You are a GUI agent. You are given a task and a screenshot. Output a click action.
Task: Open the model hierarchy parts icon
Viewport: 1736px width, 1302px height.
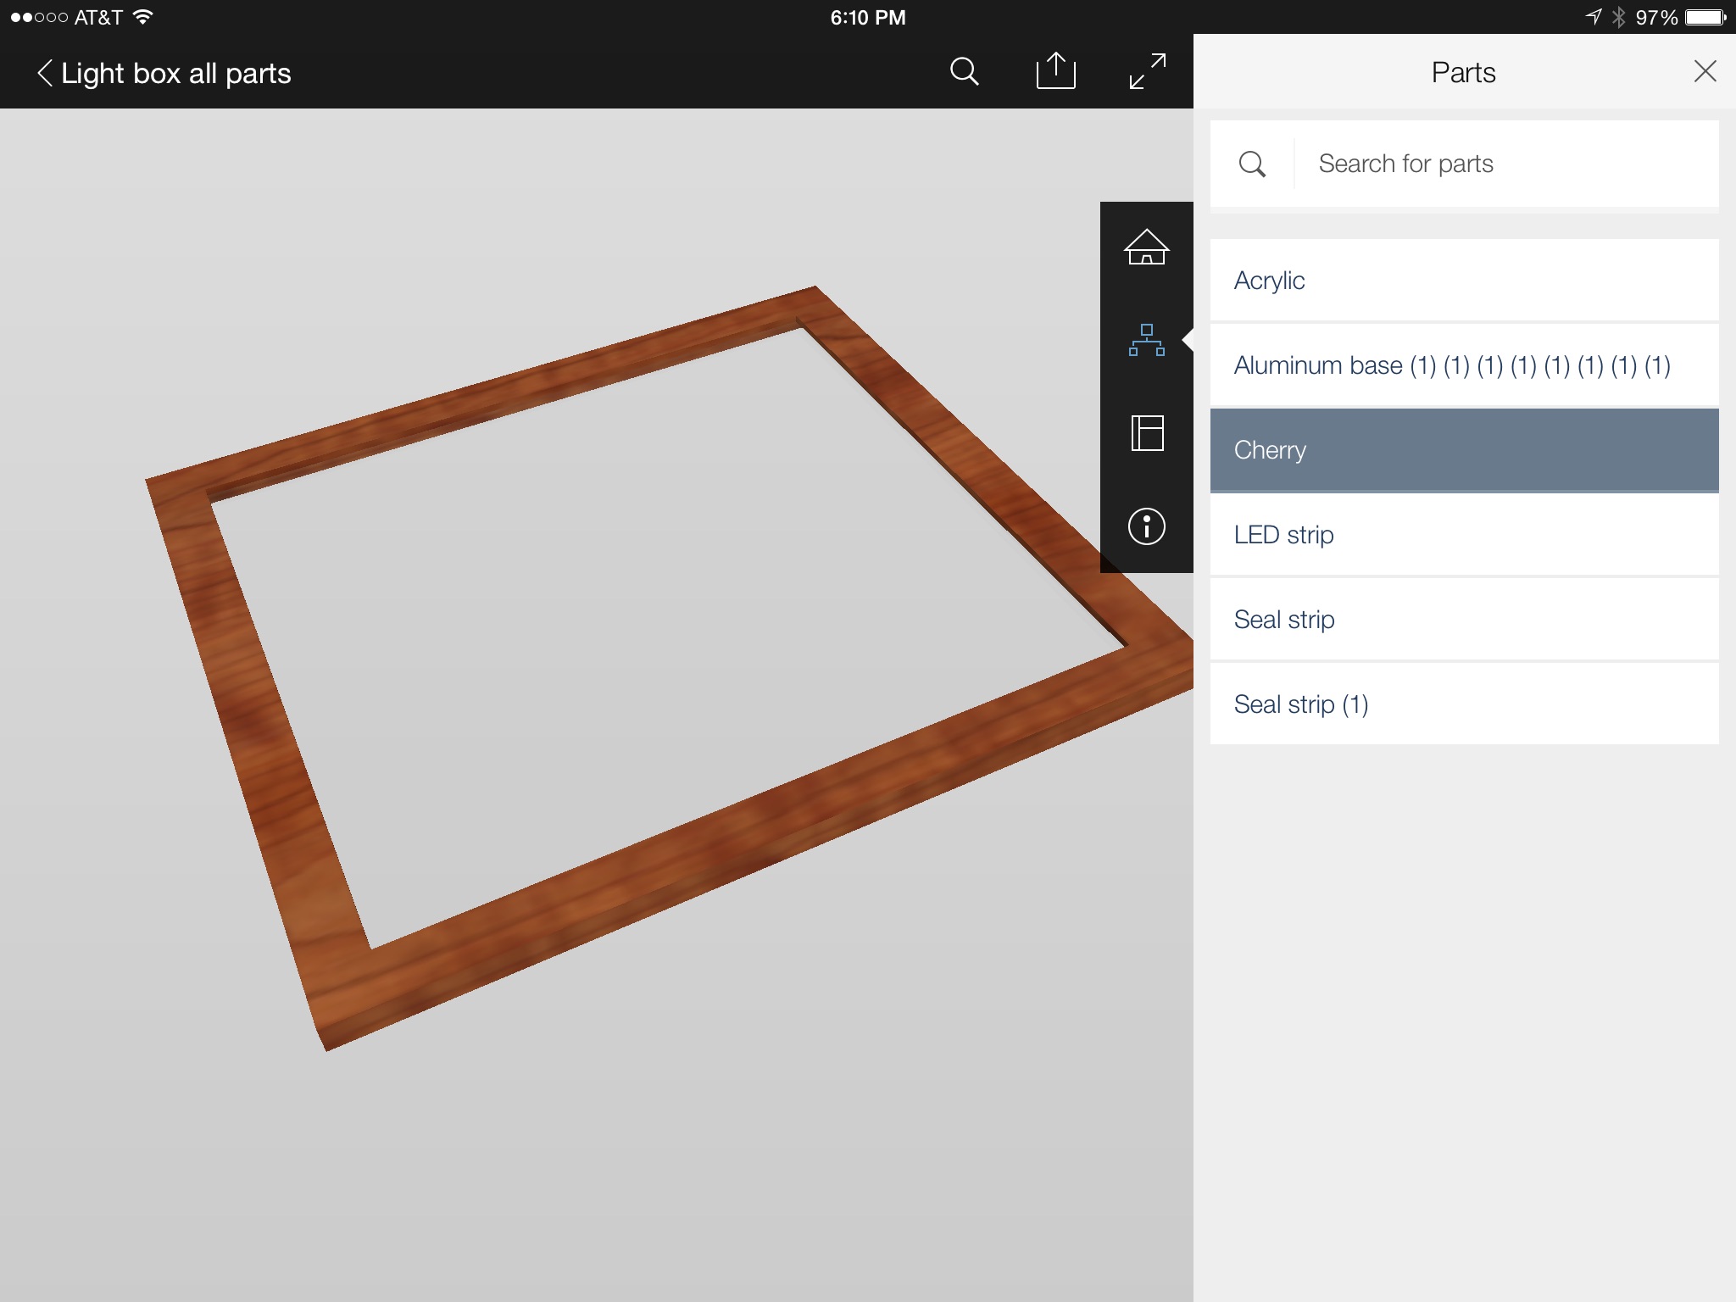(1146, 340)
